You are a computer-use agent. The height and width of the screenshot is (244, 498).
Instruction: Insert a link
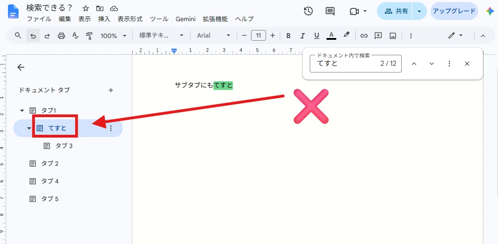(364, 35)
